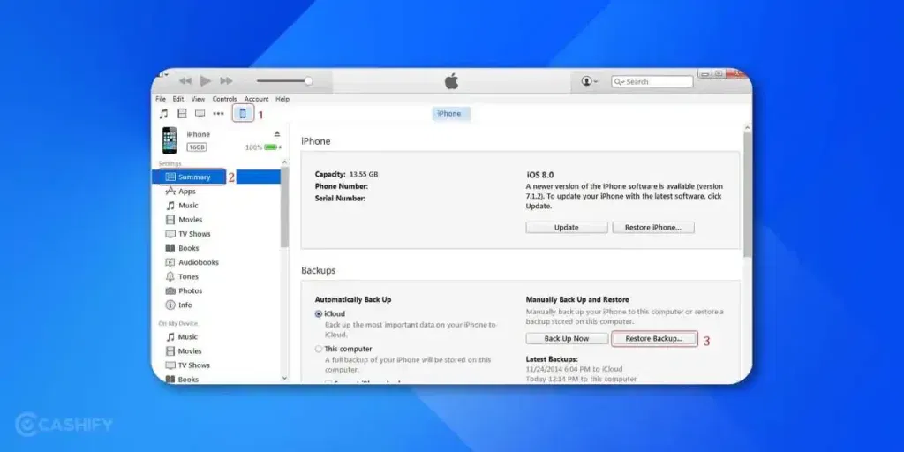Screen dimensions: 904x452
Task: Click the Update button
Action: click(567, 228)
